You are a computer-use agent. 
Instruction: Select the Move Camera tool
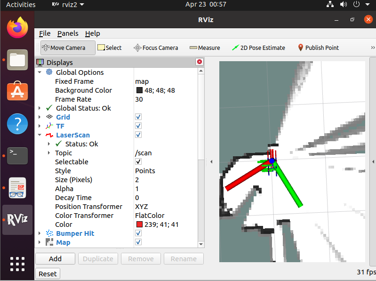pos(68,48)
